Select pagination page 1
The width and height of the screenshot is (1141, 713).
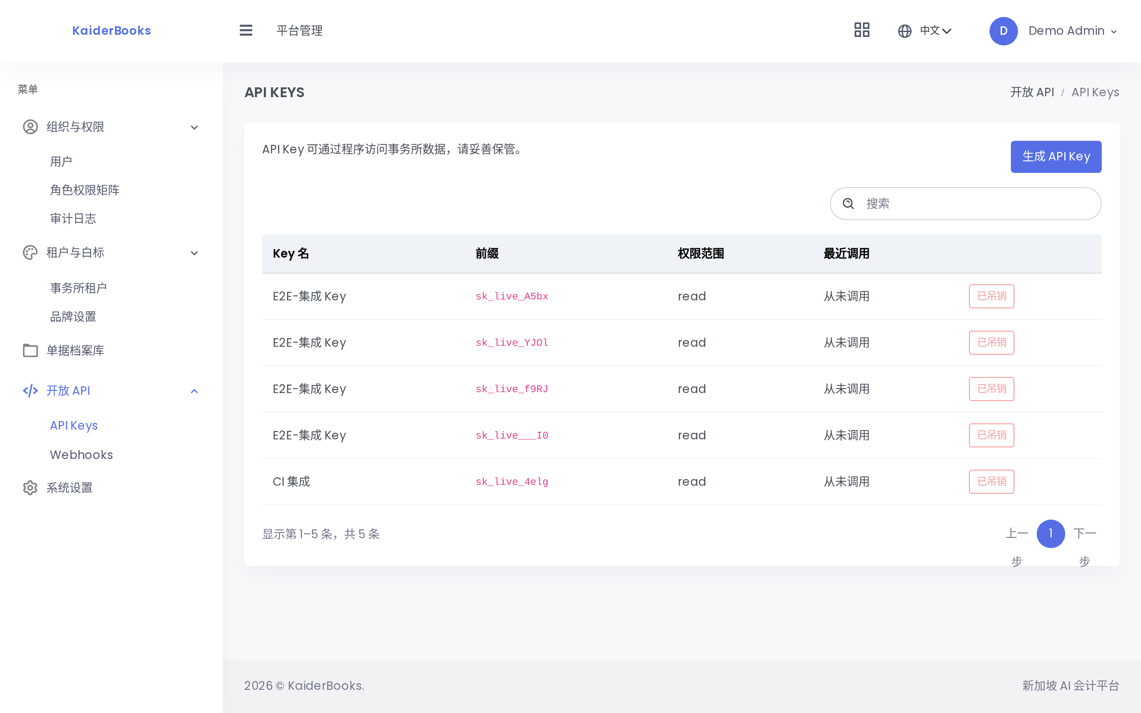click(1051, 533)
